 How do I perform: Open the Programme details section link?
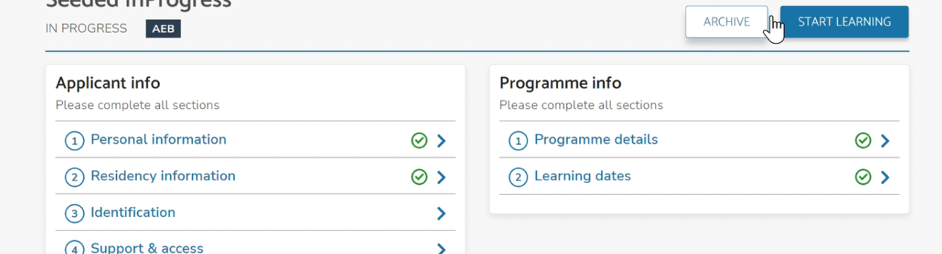(x=596, y=140)
